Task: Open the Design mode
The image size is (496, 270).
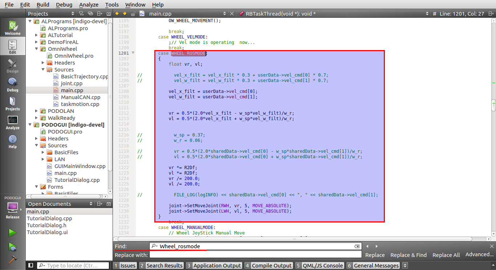Action: [12, 66]
